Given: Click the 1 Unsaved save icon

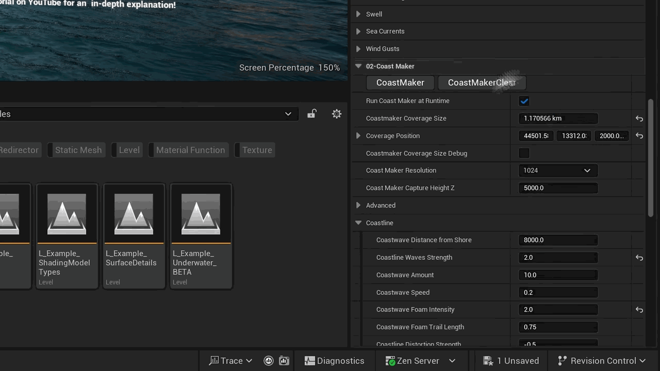Looking at the screenshot, I should click(x=488, y=361).
